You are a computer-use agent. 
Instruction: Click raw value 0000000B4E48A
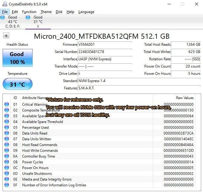pyautogui.click(x=179, y=145)
